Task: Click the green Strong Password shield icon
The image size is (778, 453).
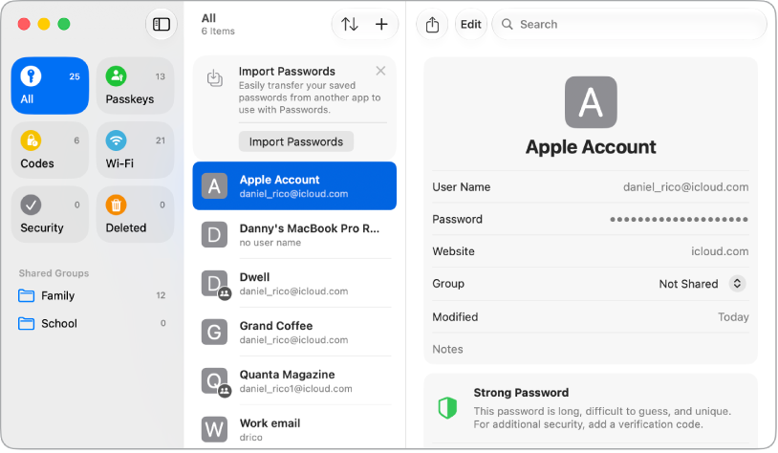Action: [x=447, y=408]
